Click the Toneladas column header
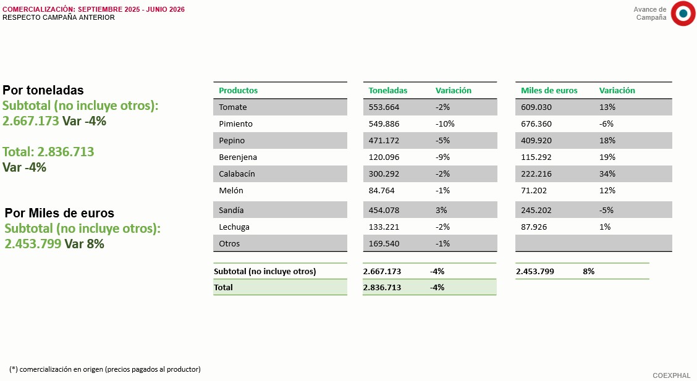Viewport: 697px width, 381px height. [387, 90]
